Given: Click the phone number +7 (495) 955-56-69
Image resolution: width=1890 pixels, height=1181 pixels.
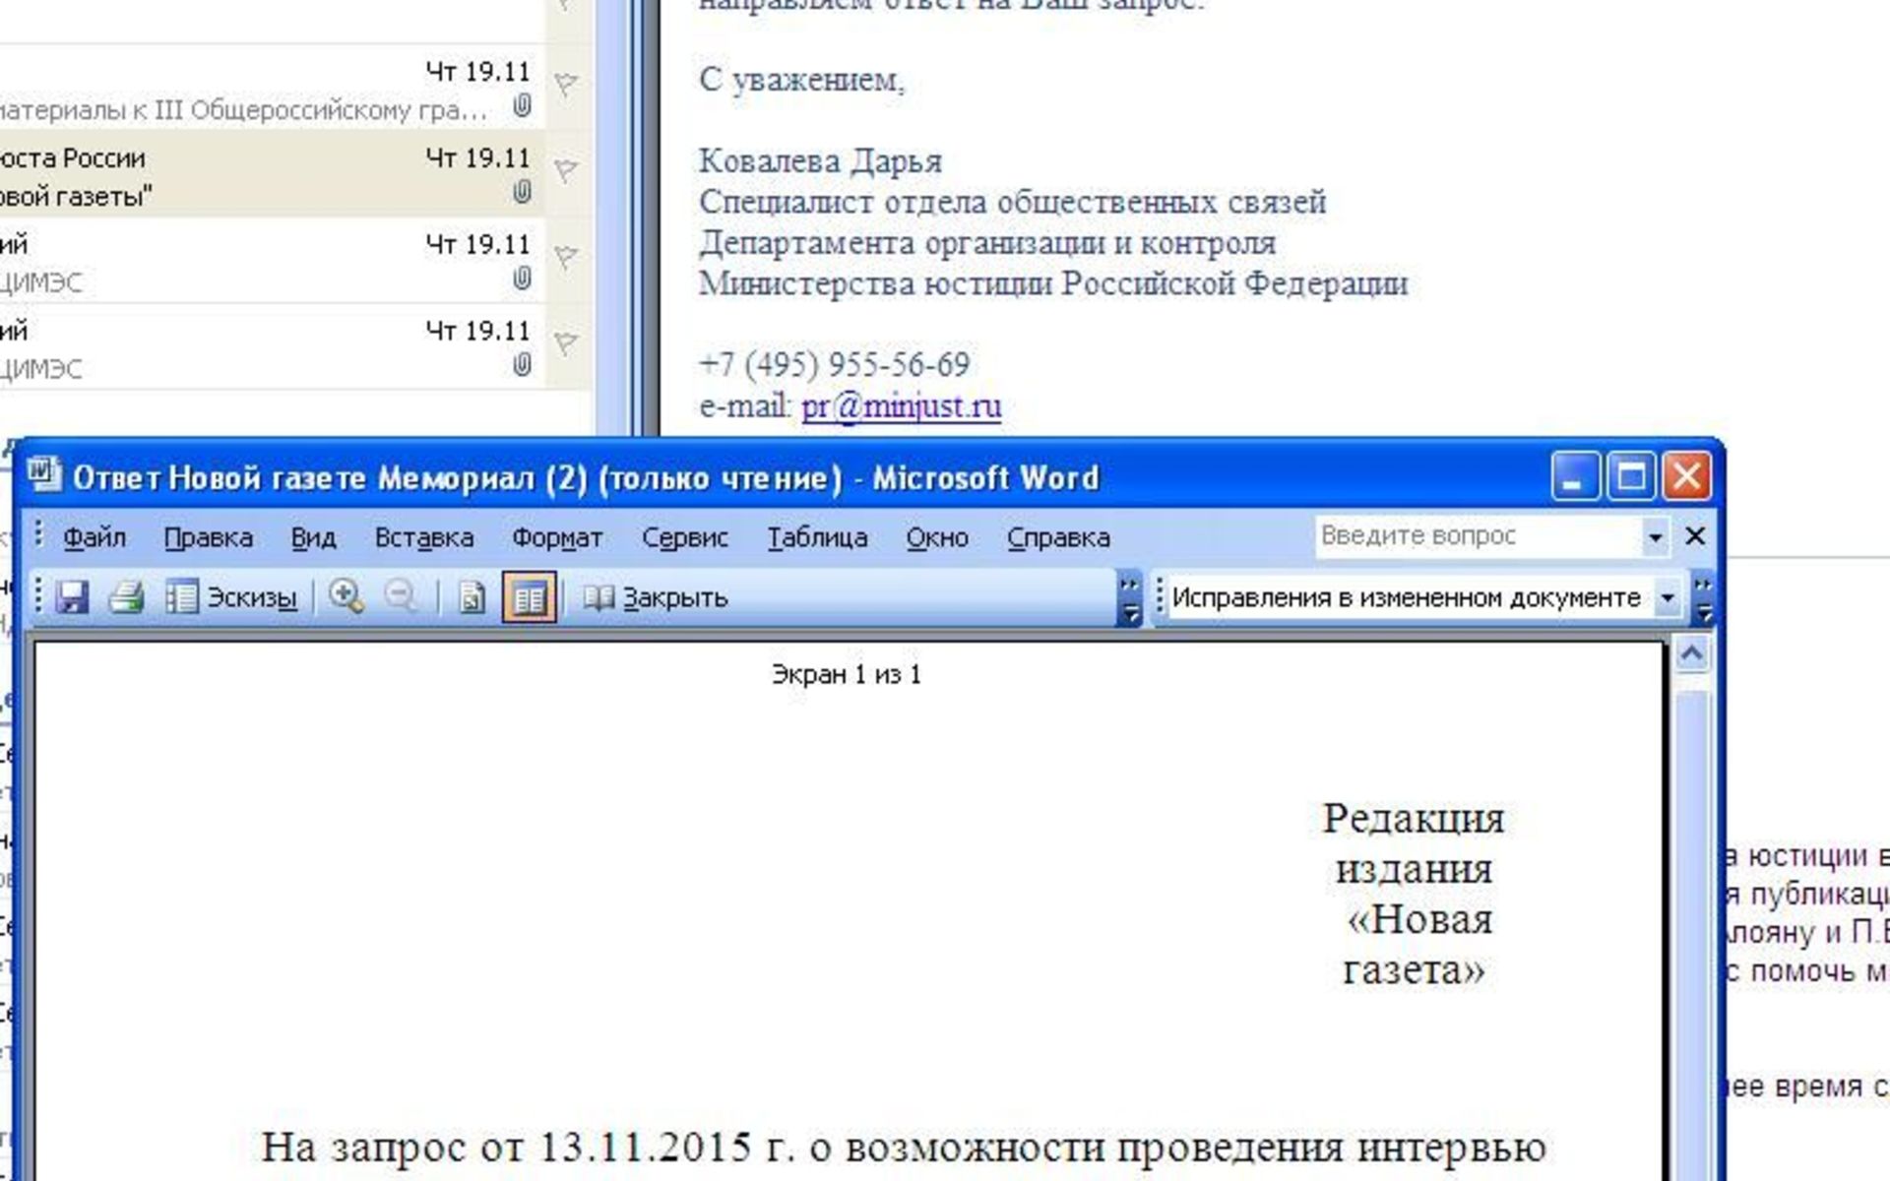Looking at the screenshot, I should click(835, 364).
